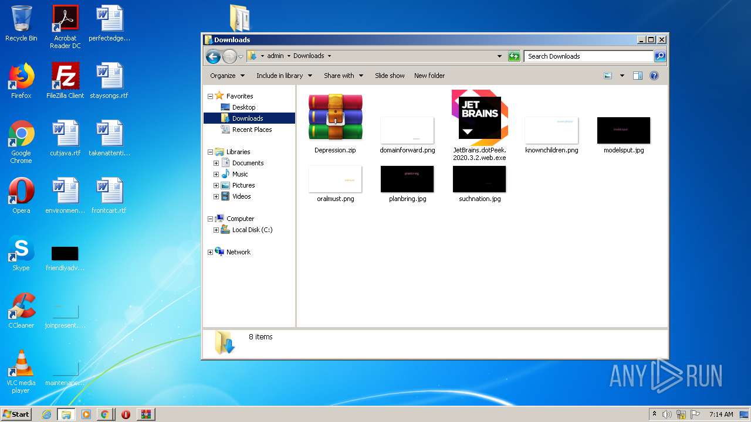Expand the Network tree node
The image size is (751, 422).
click(210, 252)
